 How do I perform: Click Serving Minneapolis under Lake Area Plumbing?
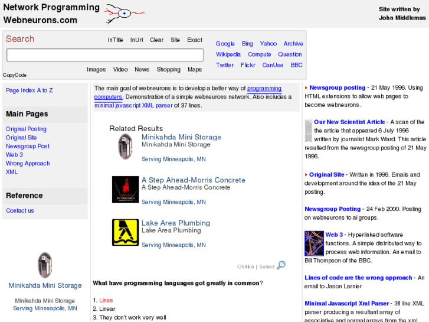click(x=173, y=245)
